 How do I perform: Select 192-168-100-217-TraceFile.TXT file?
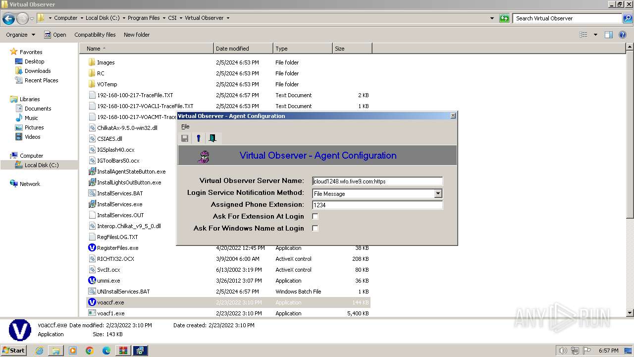point(135,95)
